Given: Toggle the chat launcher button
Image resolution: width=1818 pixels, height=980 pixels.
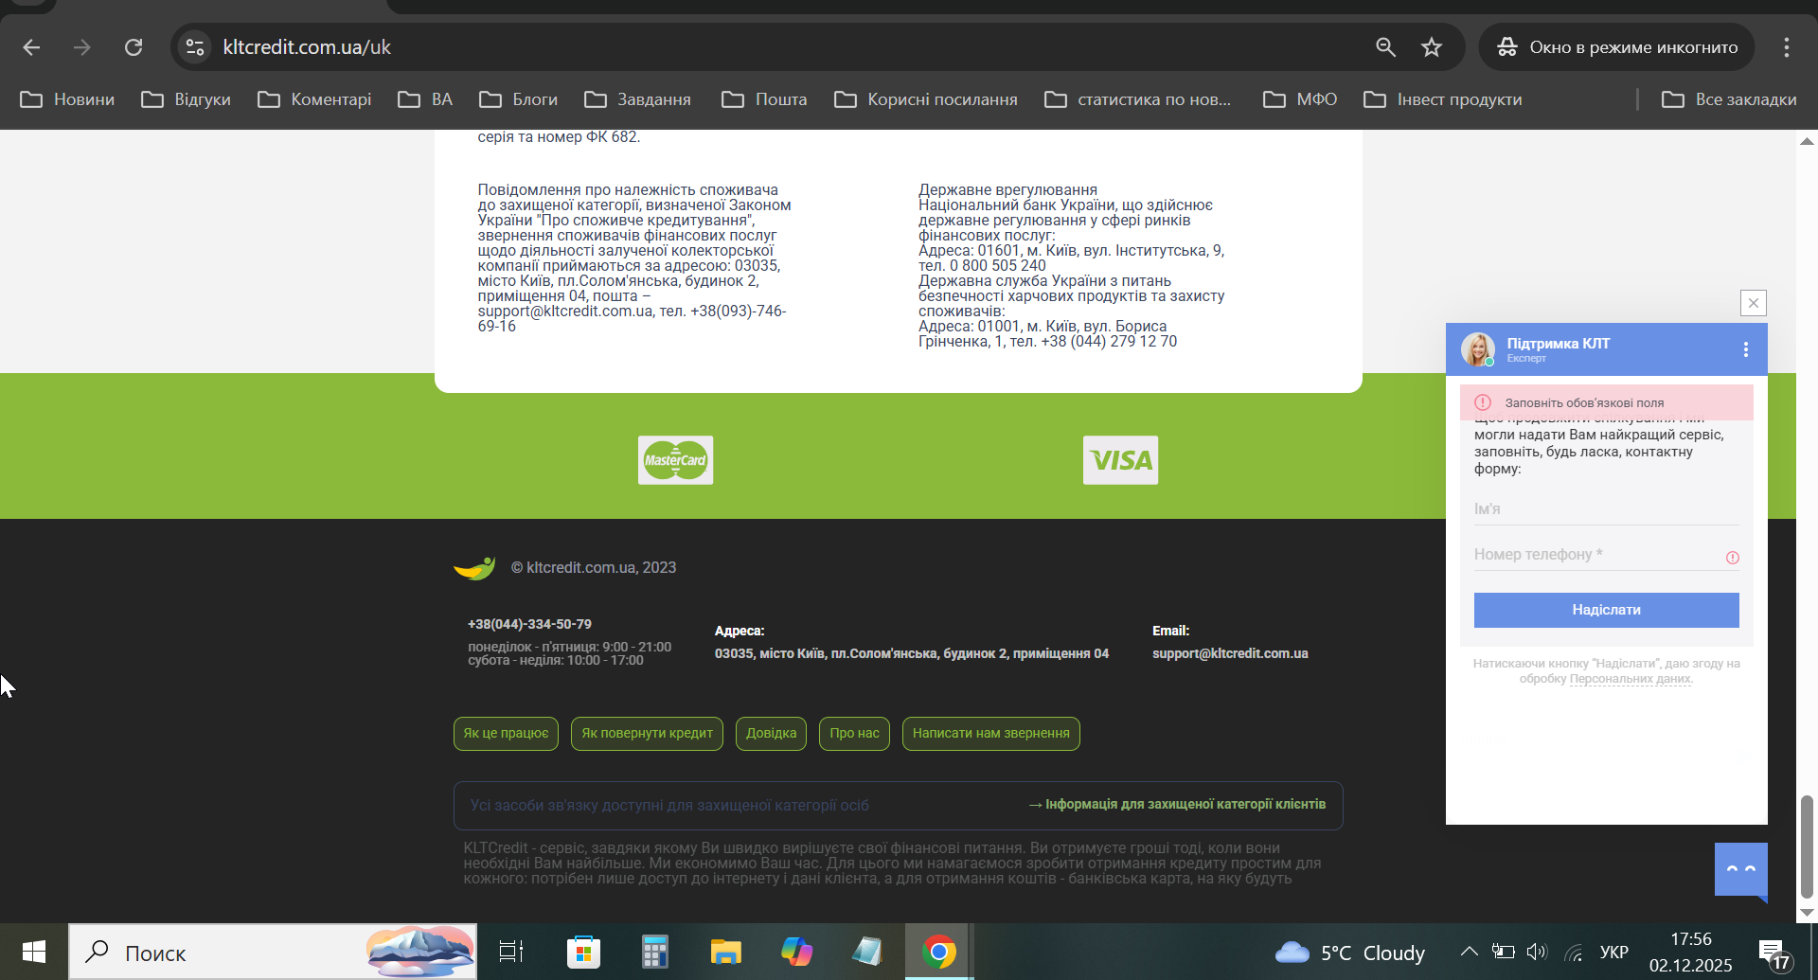Looking at the screenshot, I should tap(1741, 870).
